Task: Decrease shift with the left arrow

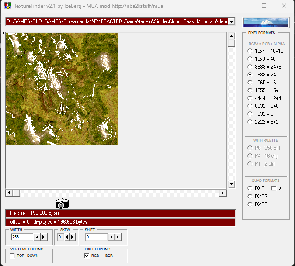Action: pos(111,237)
